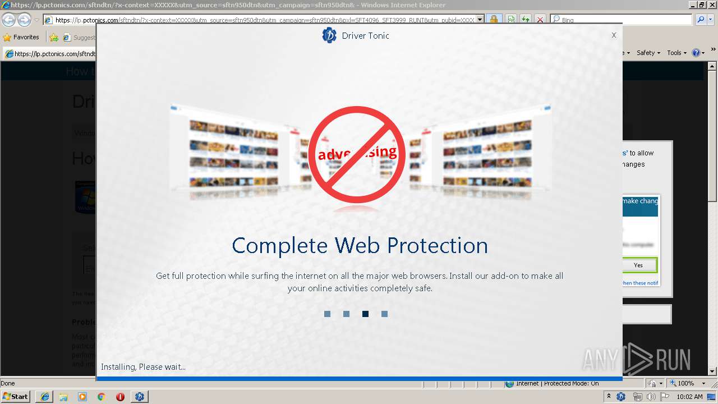This screenshot has width=718, height=404.
Task: Select the second slide indicator dot
Action: 346,314
